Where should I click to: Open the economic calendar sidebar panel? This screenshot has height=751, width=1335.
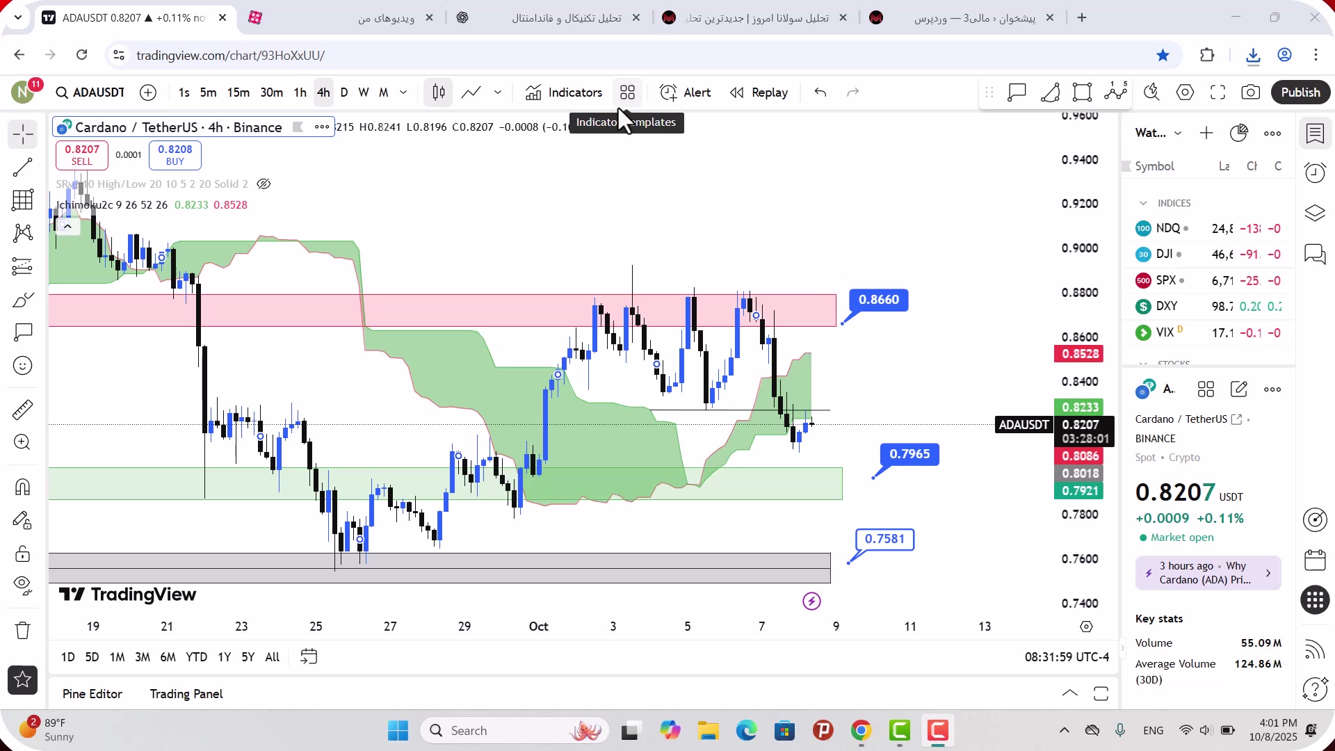click(x=1315, y=560)
